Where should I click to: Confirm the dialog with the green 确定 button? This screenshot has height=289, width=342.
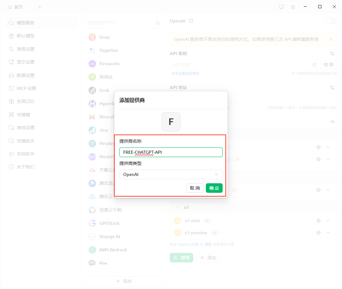[x=214, y=188]
